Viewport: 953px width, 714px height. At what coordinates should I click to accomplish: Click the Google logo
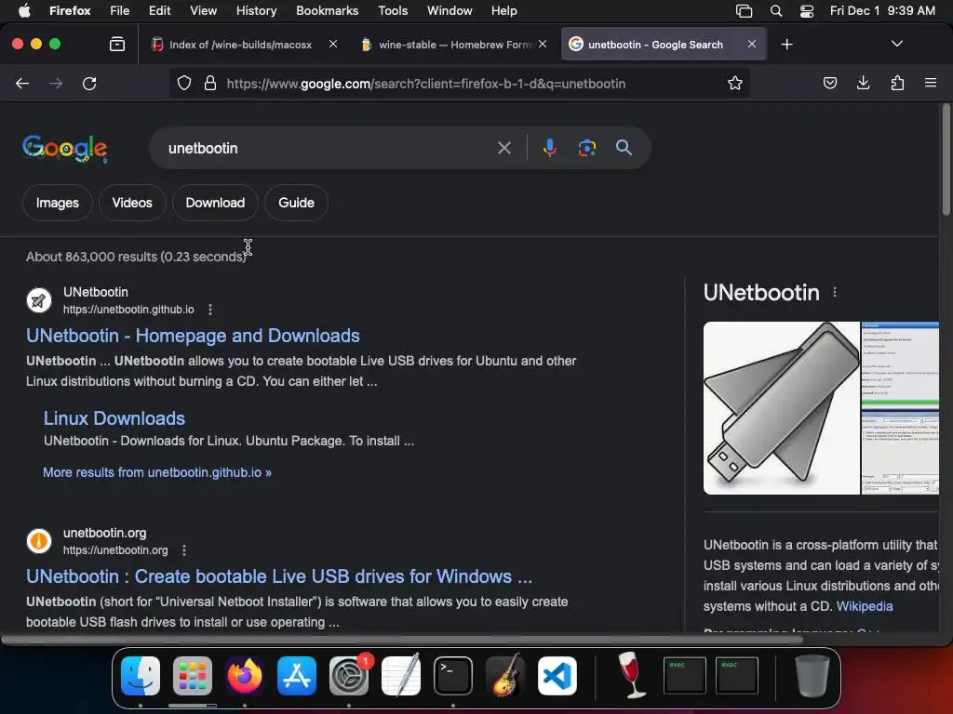(65, 149)
